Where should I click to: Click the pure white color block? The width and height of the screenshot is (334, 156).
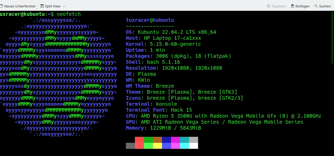tap(193, 146)
